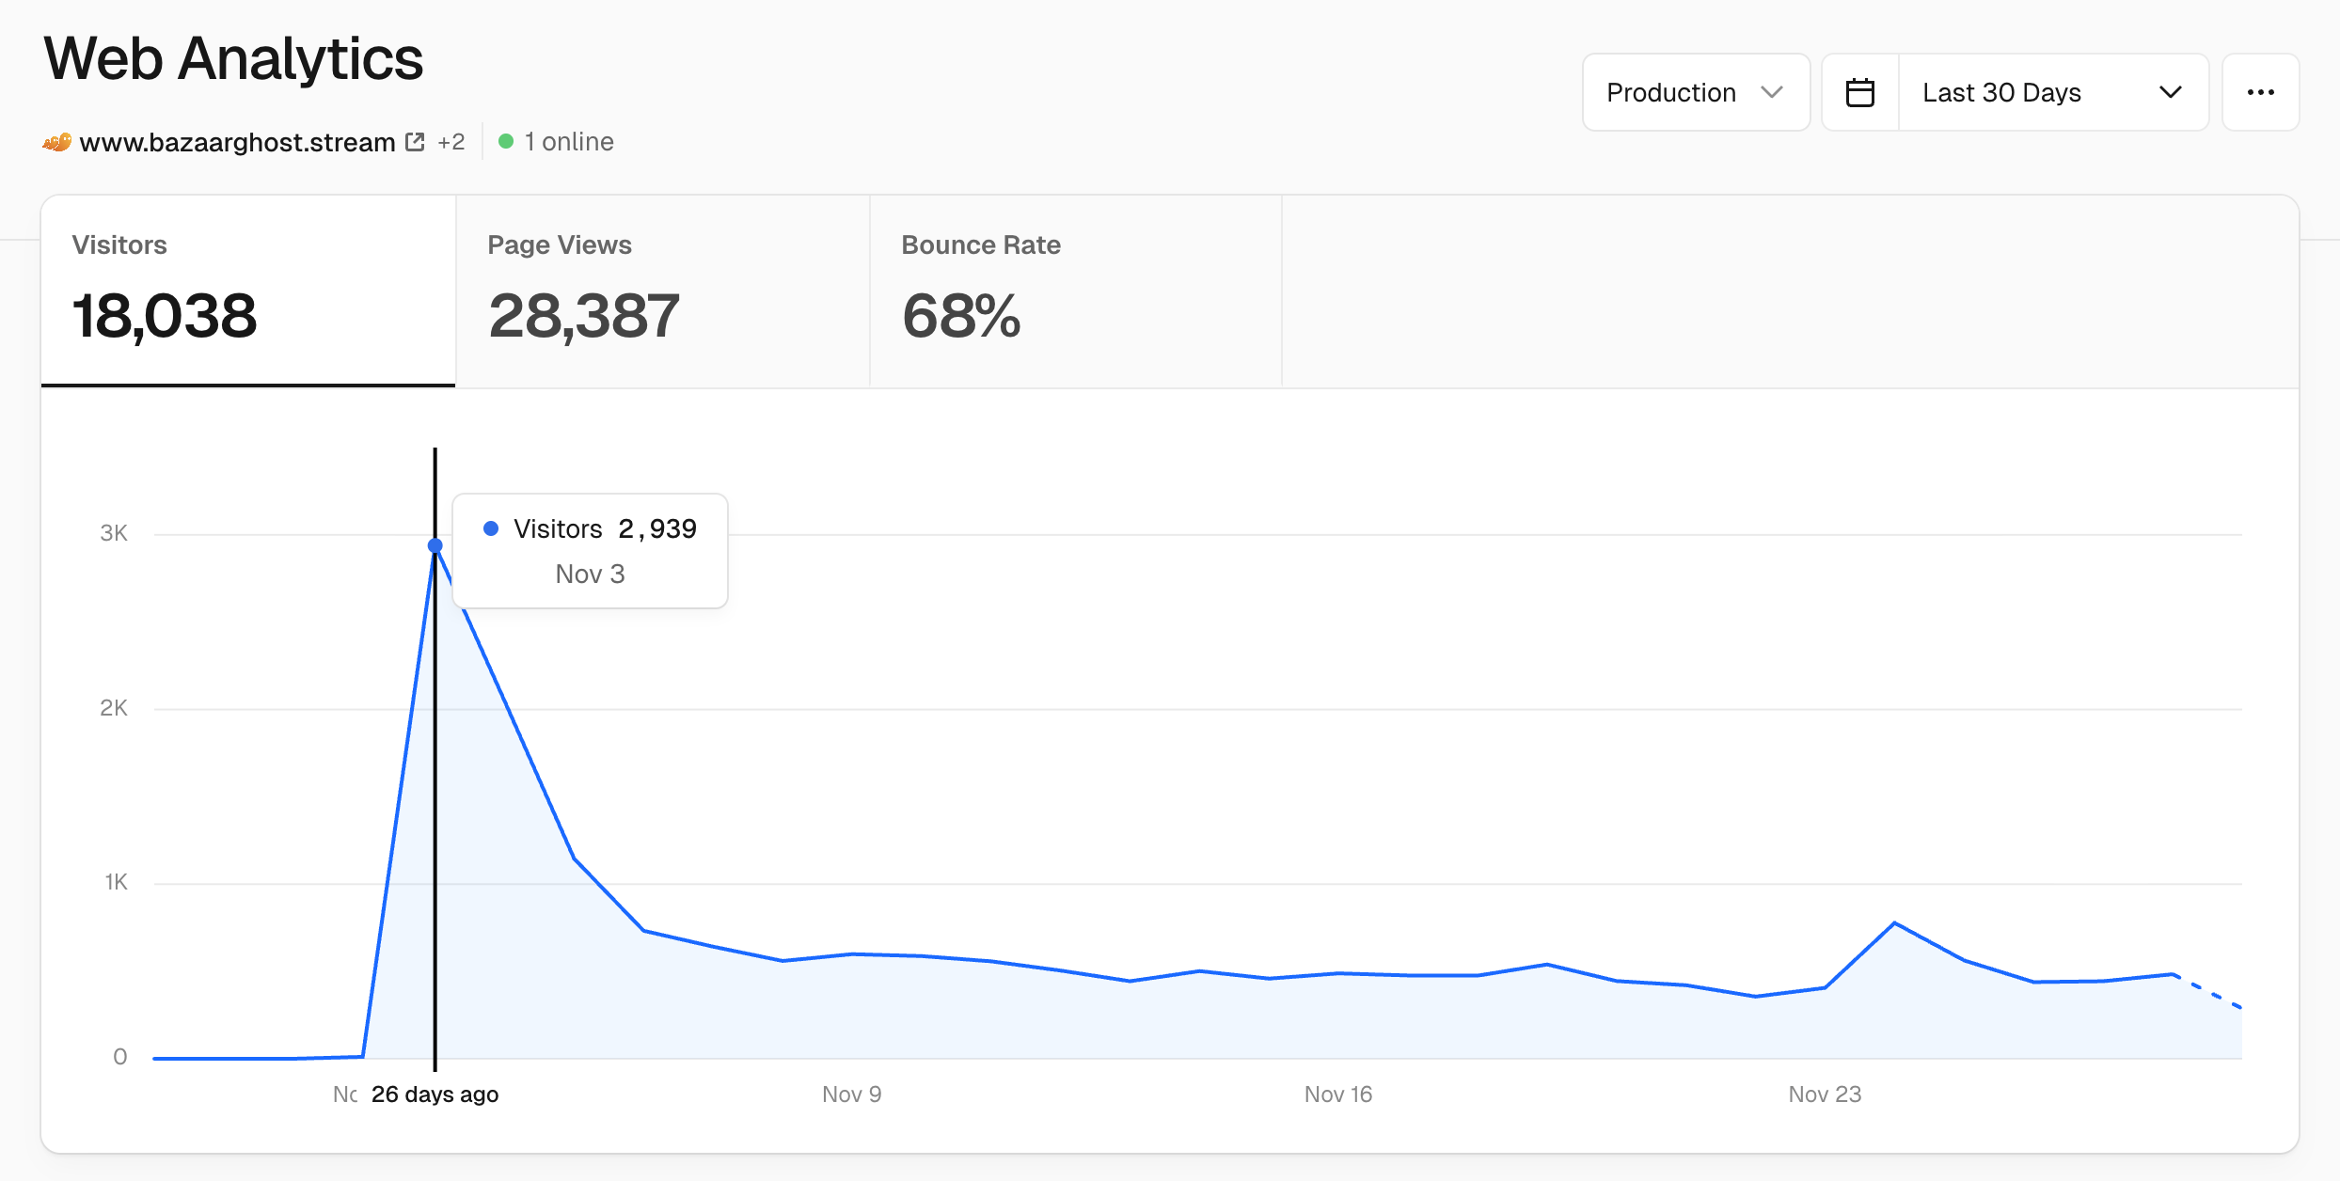Screen dimensions: 2340x1181
Task: Open the www.bazaarghost.stream link
Action: click(237, 142)
